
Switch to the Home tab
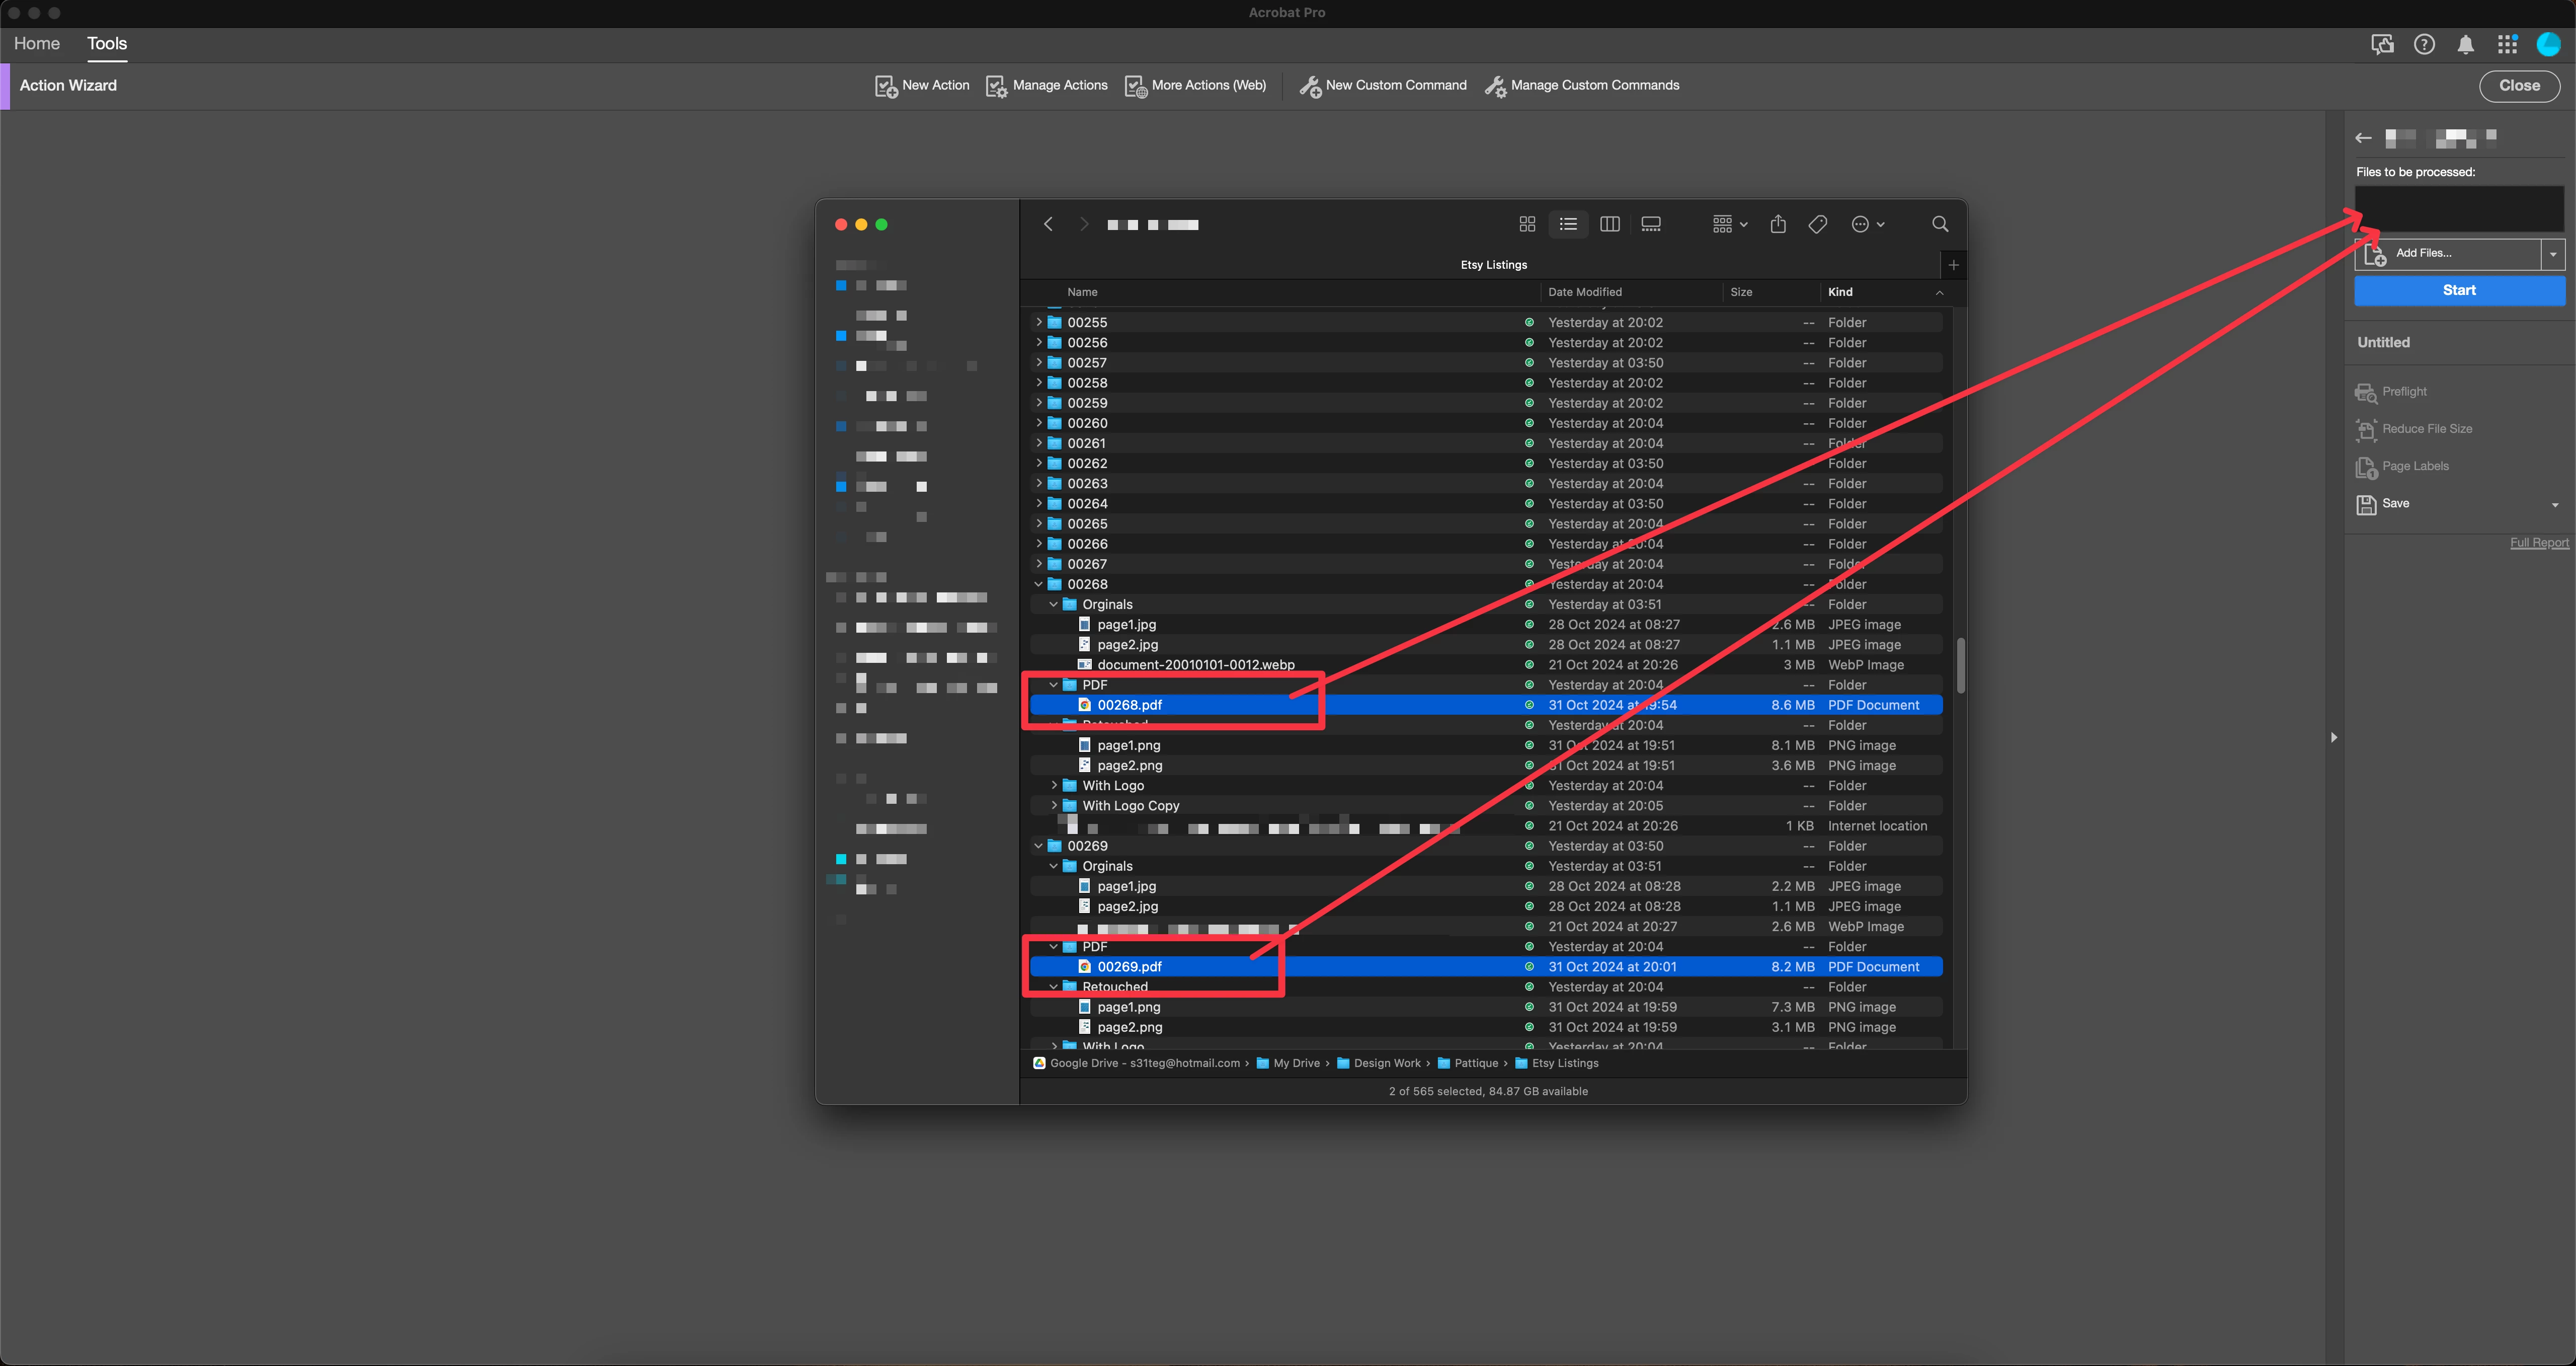click(x=37, y=43)
